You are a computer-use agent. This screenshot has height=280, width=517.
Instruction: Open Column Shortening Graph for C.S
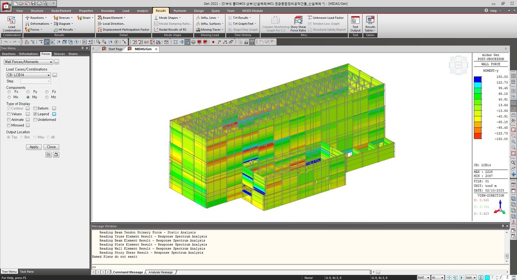[276, 23]
